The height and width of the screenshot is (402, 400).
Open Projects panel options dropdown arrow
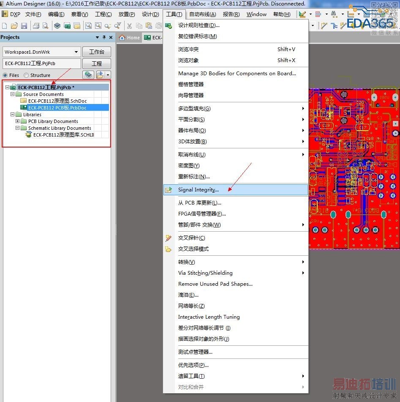pos(98,37)
